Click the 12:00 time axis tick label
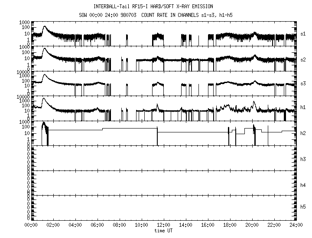This screenshot has width=312, height=238. coord(163,225)
